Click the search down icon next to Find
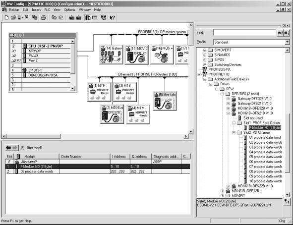Screen dimensions: 293x225 pyautogui.click(x=287, y=33)
